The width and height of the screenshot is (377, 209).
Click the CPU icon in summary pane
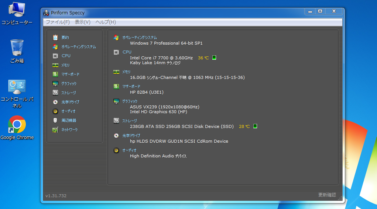[x=116, y=52]
